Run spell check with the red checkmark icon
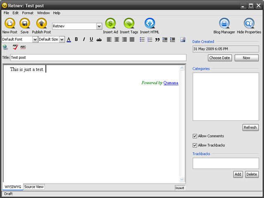Screen dimensions: 264x198 pos(15,47)
